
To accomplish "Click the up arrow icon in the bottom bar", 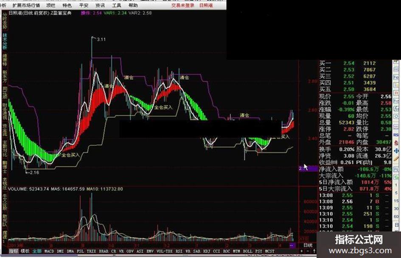I will coord(314,251).
